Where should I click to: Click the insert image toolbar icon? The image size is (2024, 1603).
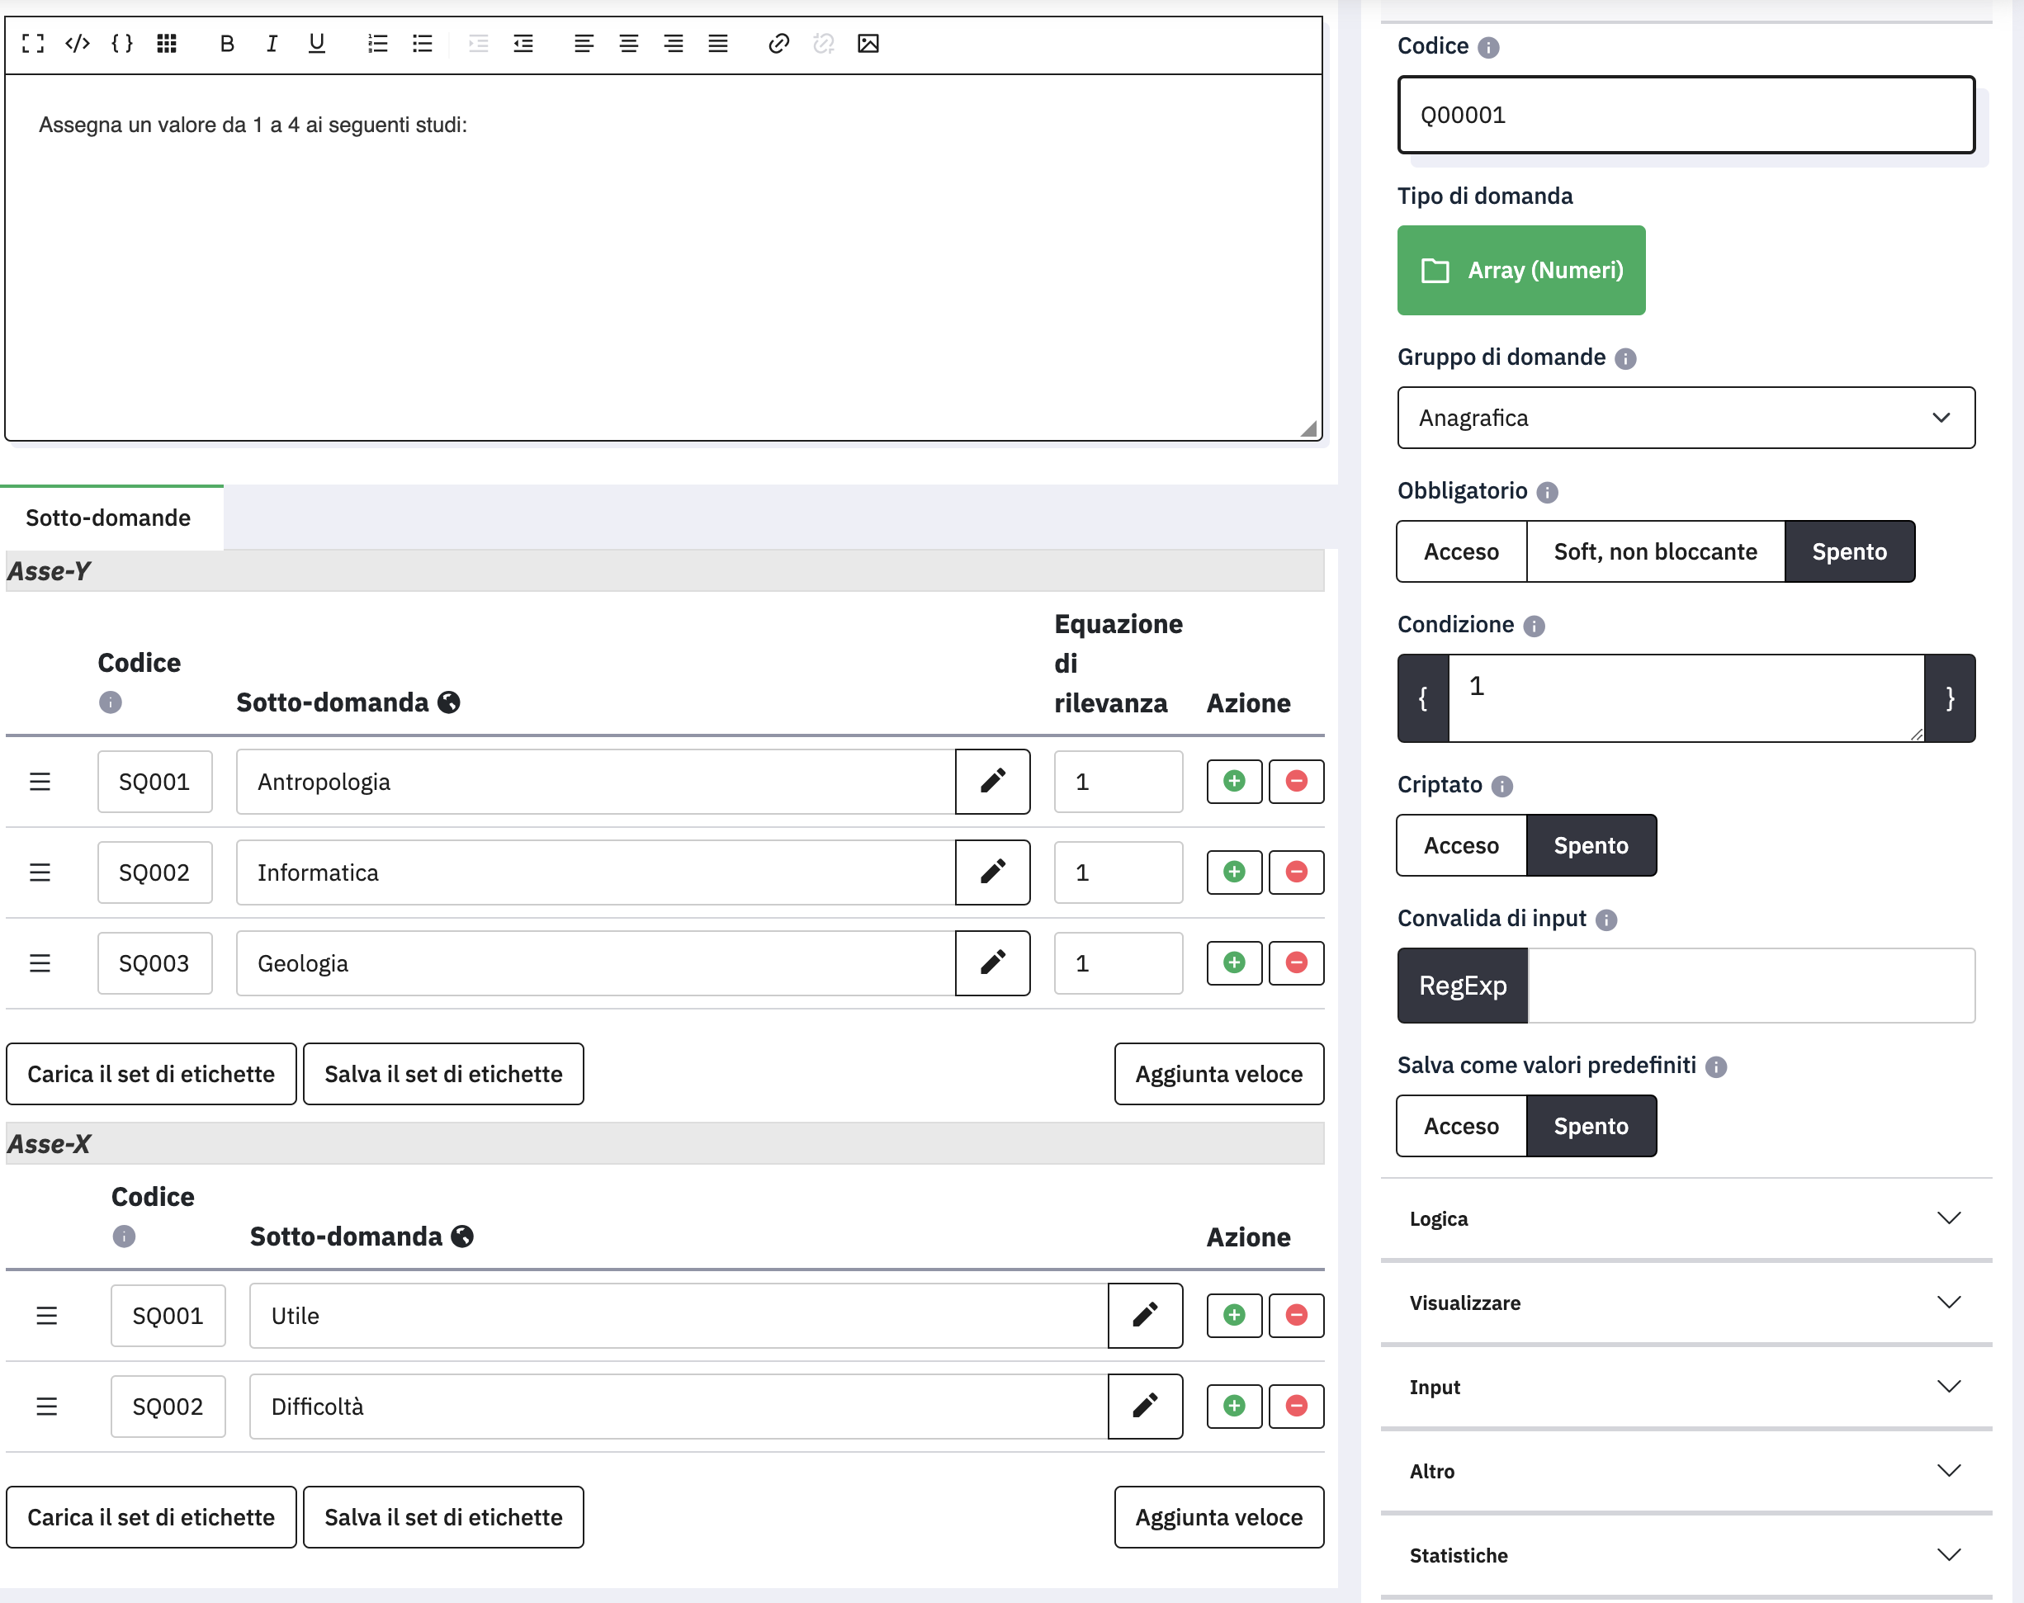(868, 43)
